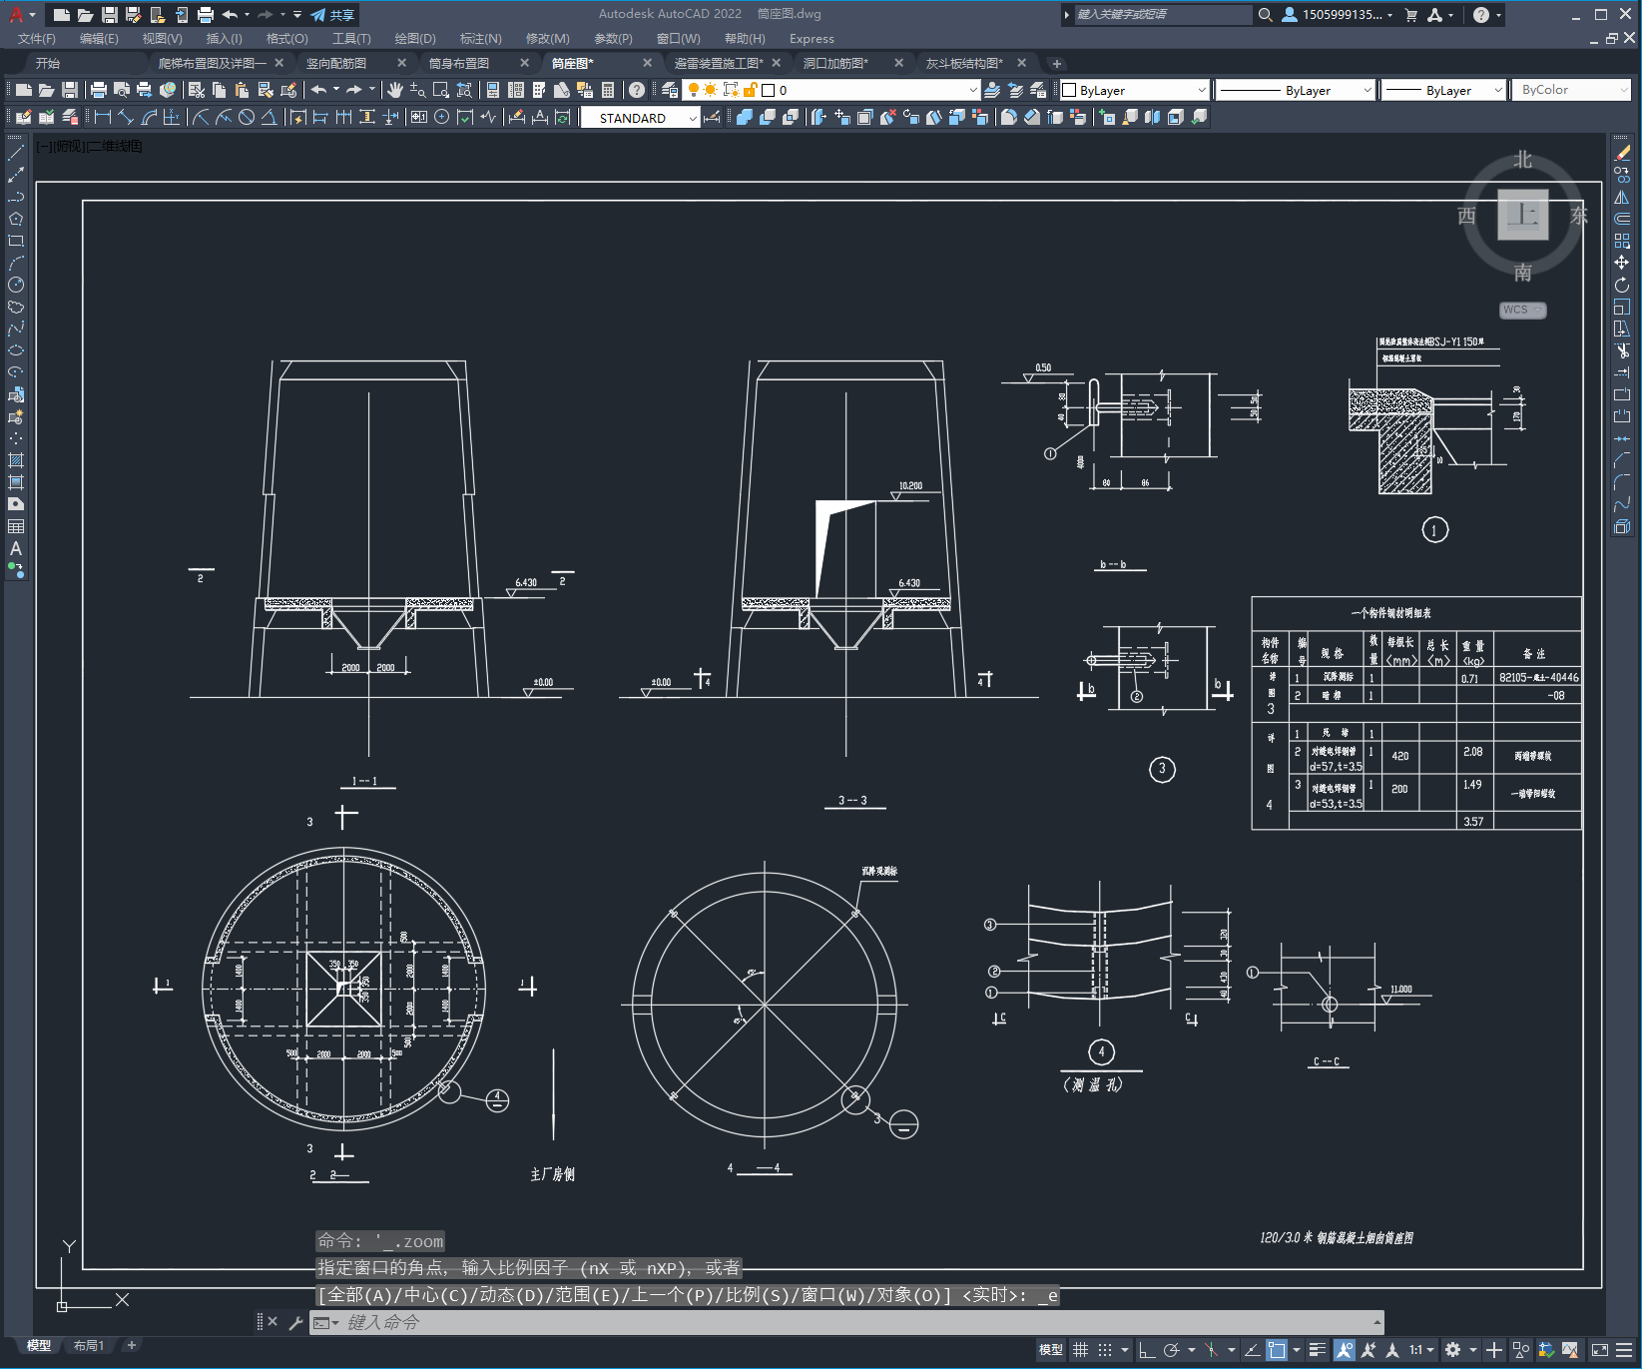Open the Express menu

[812, 39]
